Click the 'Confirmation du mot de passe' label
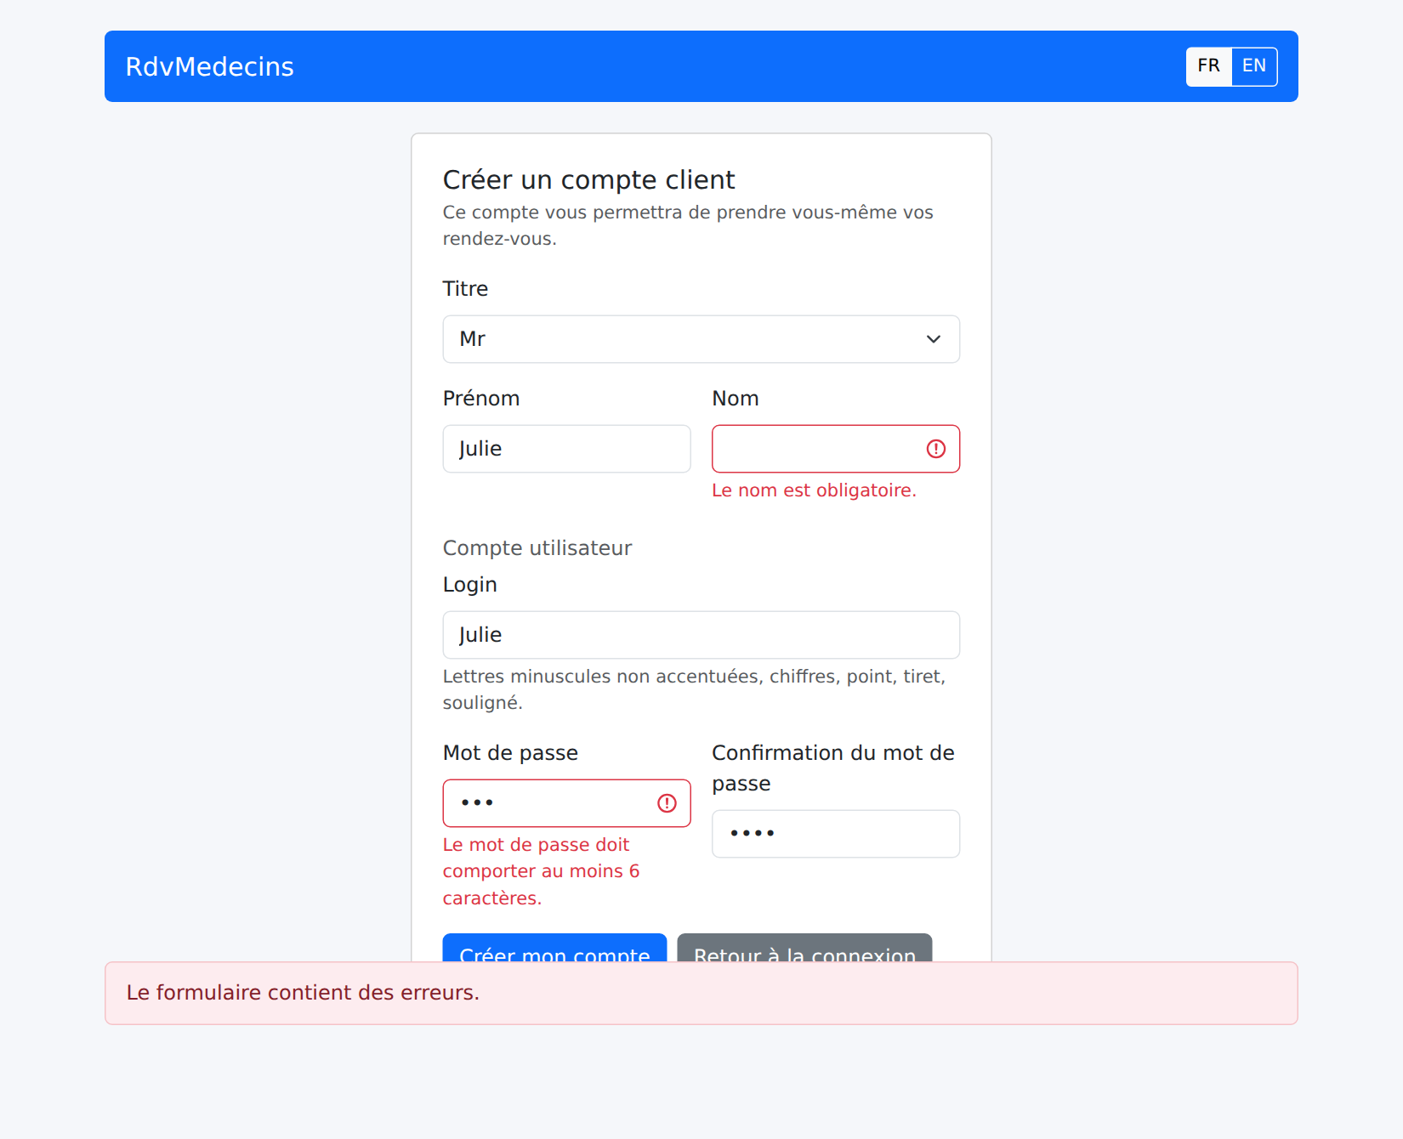 pyautogui.click(x=833, y=768)
